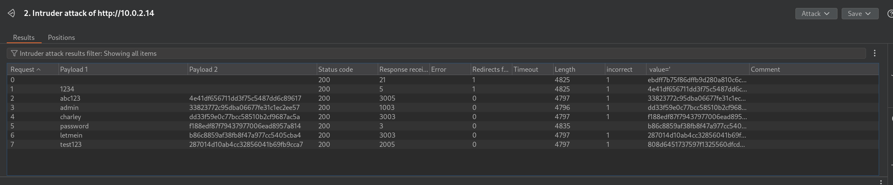Click the Comment column header
Image resolution: width=893 pixels, height=185 pixels.
(x=765, y=69)
